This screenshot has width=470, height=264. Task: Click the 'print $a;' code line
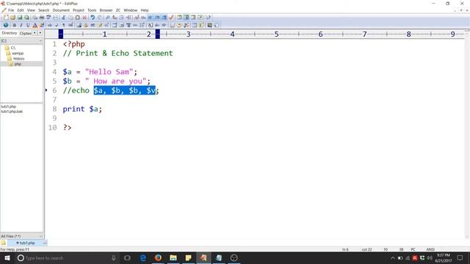(82, 109)
